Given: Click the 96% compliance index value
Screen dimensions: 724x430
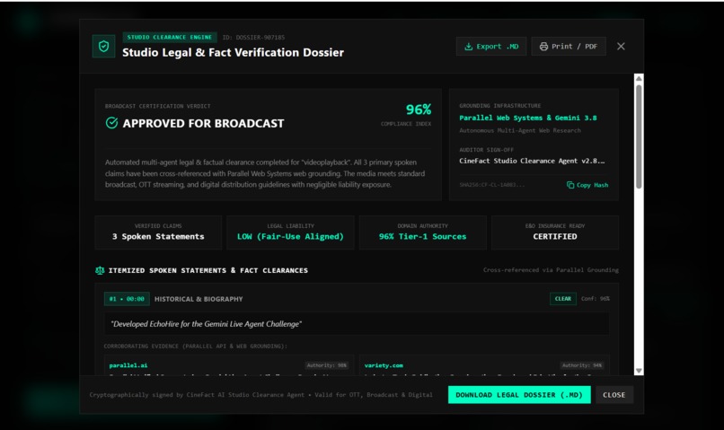Looking at the screenshot, I should (x=419, y=110).
